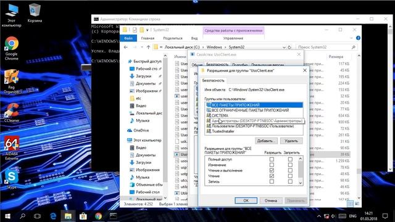Click in the Поиск: System32 search field

(x=323, y=47)
